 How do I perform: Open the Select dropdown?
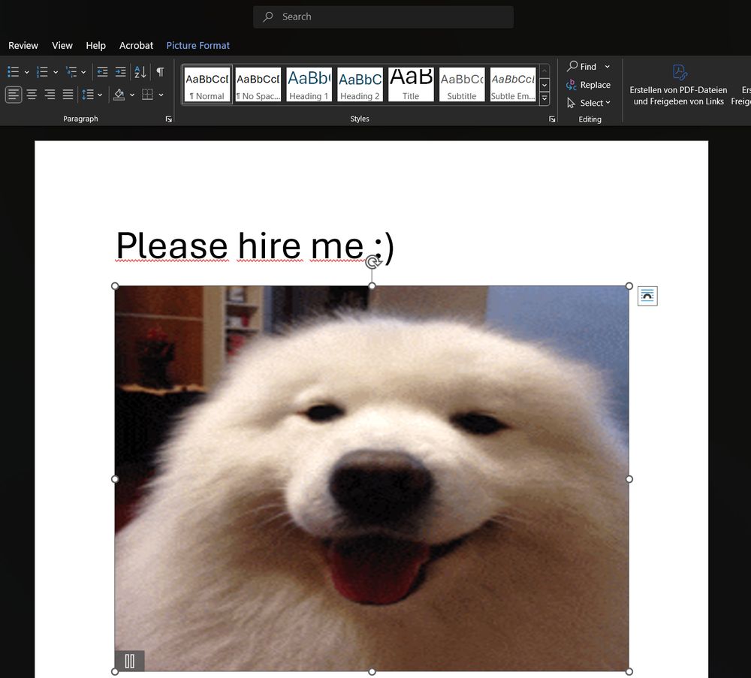589,103
